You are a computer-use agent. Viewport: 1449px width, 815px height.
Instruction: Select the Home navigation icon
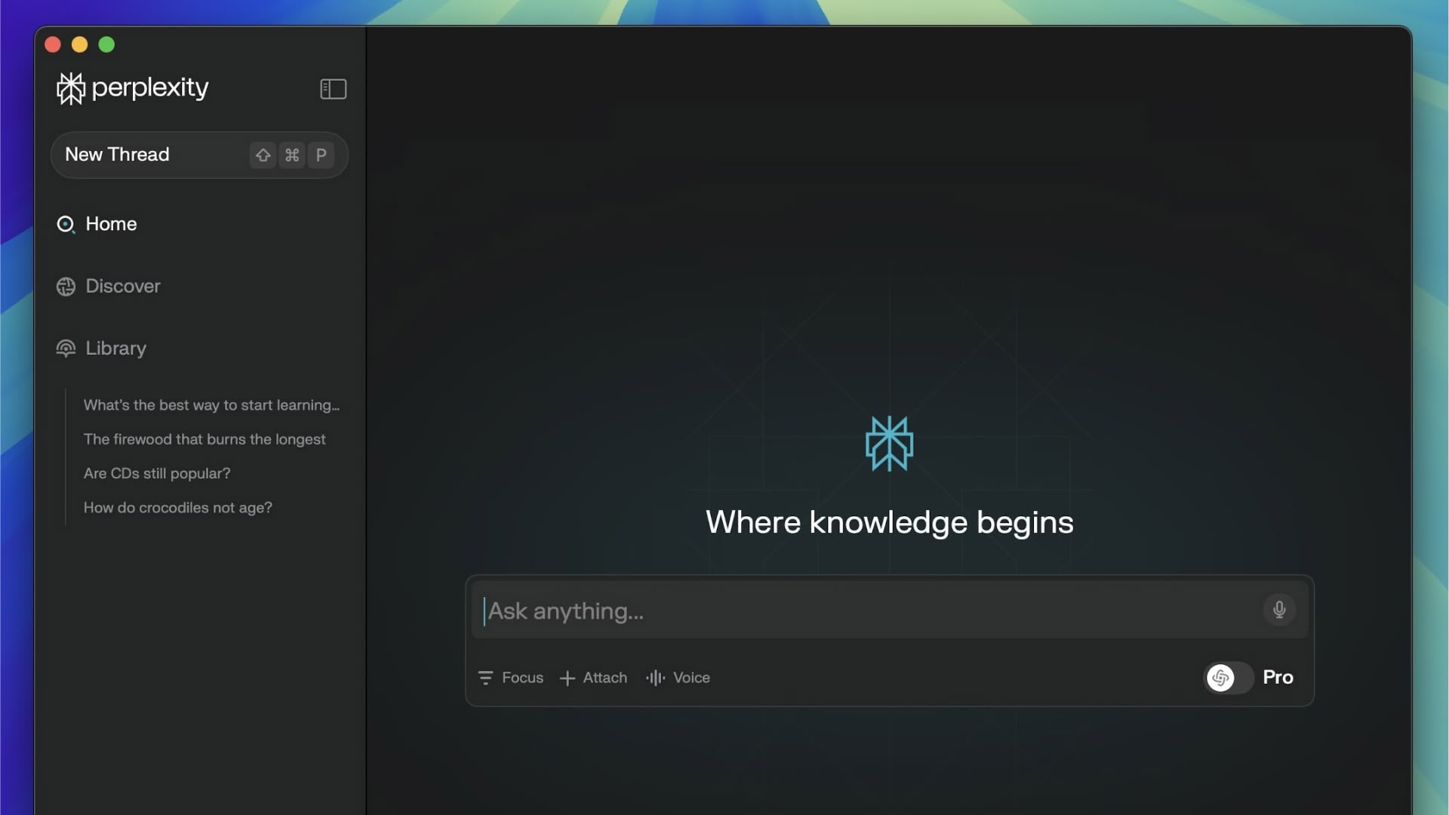click(65, 224)
